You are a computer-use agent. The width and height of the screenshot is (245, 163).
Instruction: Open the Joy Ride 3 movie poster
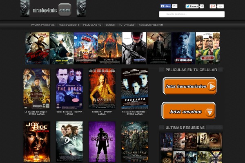(37, 142)
